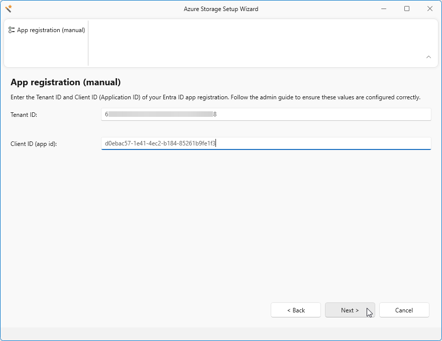Click the Next button
Viewport: 442px width, 341px height.
coord(350,310)
